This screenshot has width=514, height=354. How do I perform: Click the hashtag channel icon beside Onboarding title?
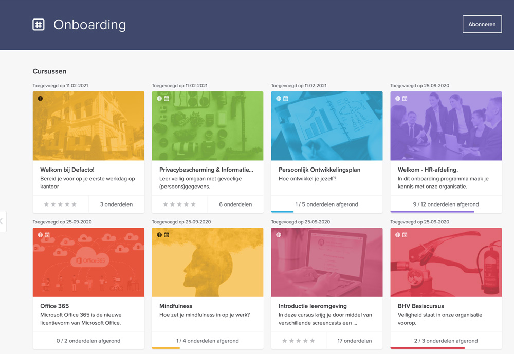tap(39, 24)
